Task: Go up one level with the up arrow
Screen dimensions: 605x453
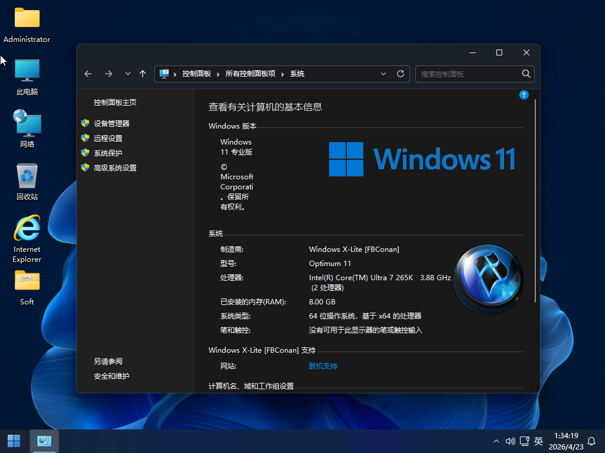Action: 143,74
